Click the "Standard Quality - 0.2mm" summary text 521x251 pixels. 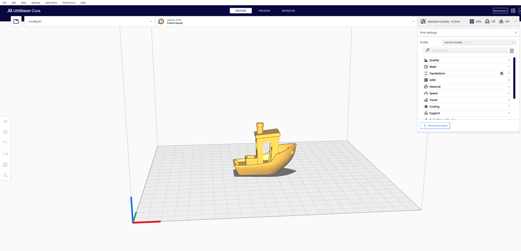(444, 21)
